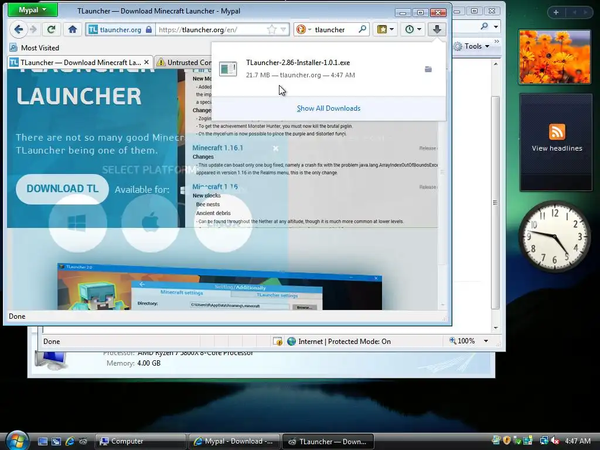The width and height of the screenshot is (600, 450).
Task: Open the bookmarks menu button
Action: click(x=385, y=29)
